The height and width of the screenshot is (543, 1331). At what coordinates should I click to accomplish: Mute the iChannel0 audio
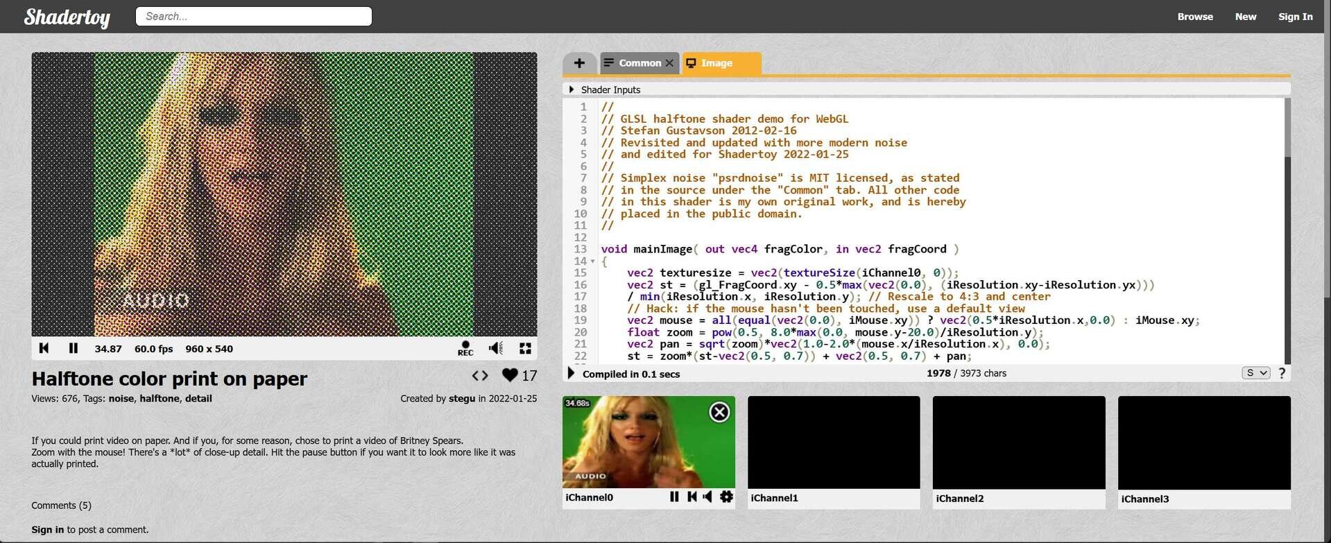pyautogui.click(x=707, y=497)
